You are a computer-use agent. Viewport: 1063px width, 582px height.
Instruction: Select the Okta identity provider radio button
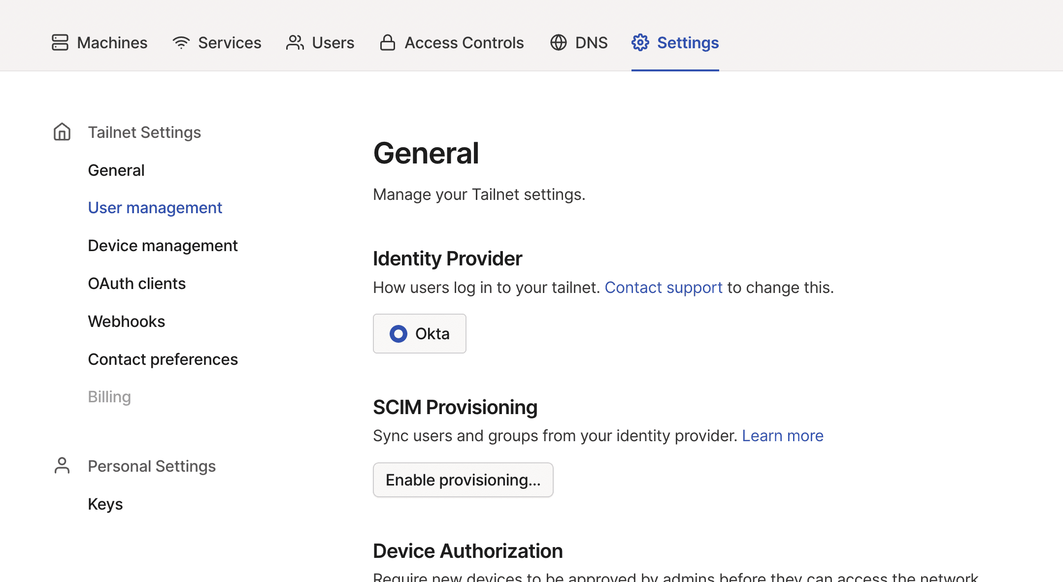pos(398,333)
